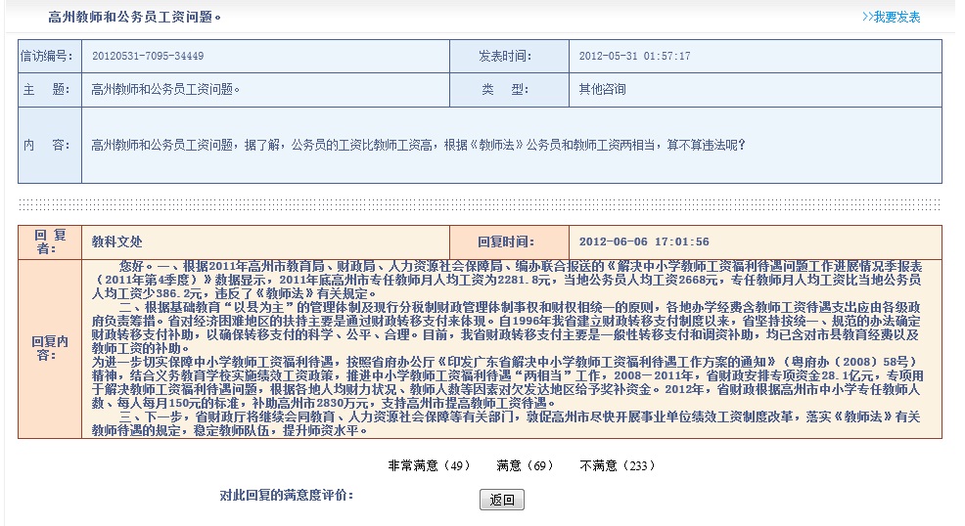Click the 对此回复的满意度评价 label

coord(287,496)
